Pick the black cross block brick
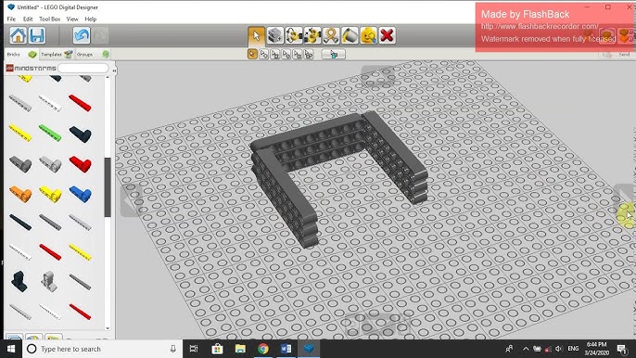This screenshot has height=358, width=636. tap(19, 281)
